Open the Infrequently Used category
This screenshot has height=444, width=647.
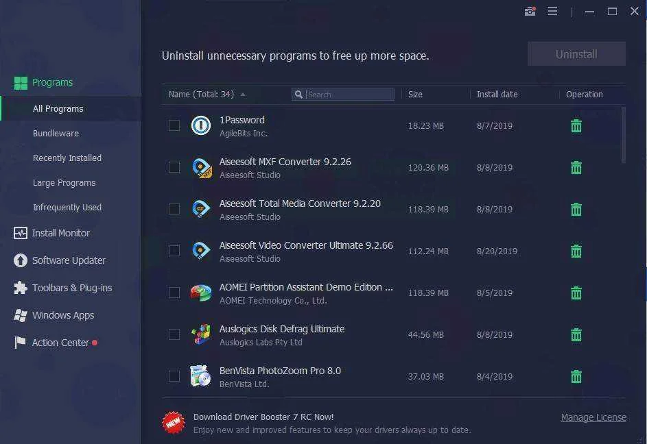click(67, 208)
